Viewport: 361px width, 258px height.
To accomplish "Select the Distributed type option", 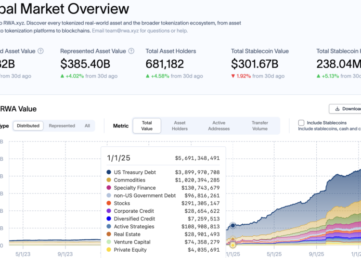I will tap(28, 126).
